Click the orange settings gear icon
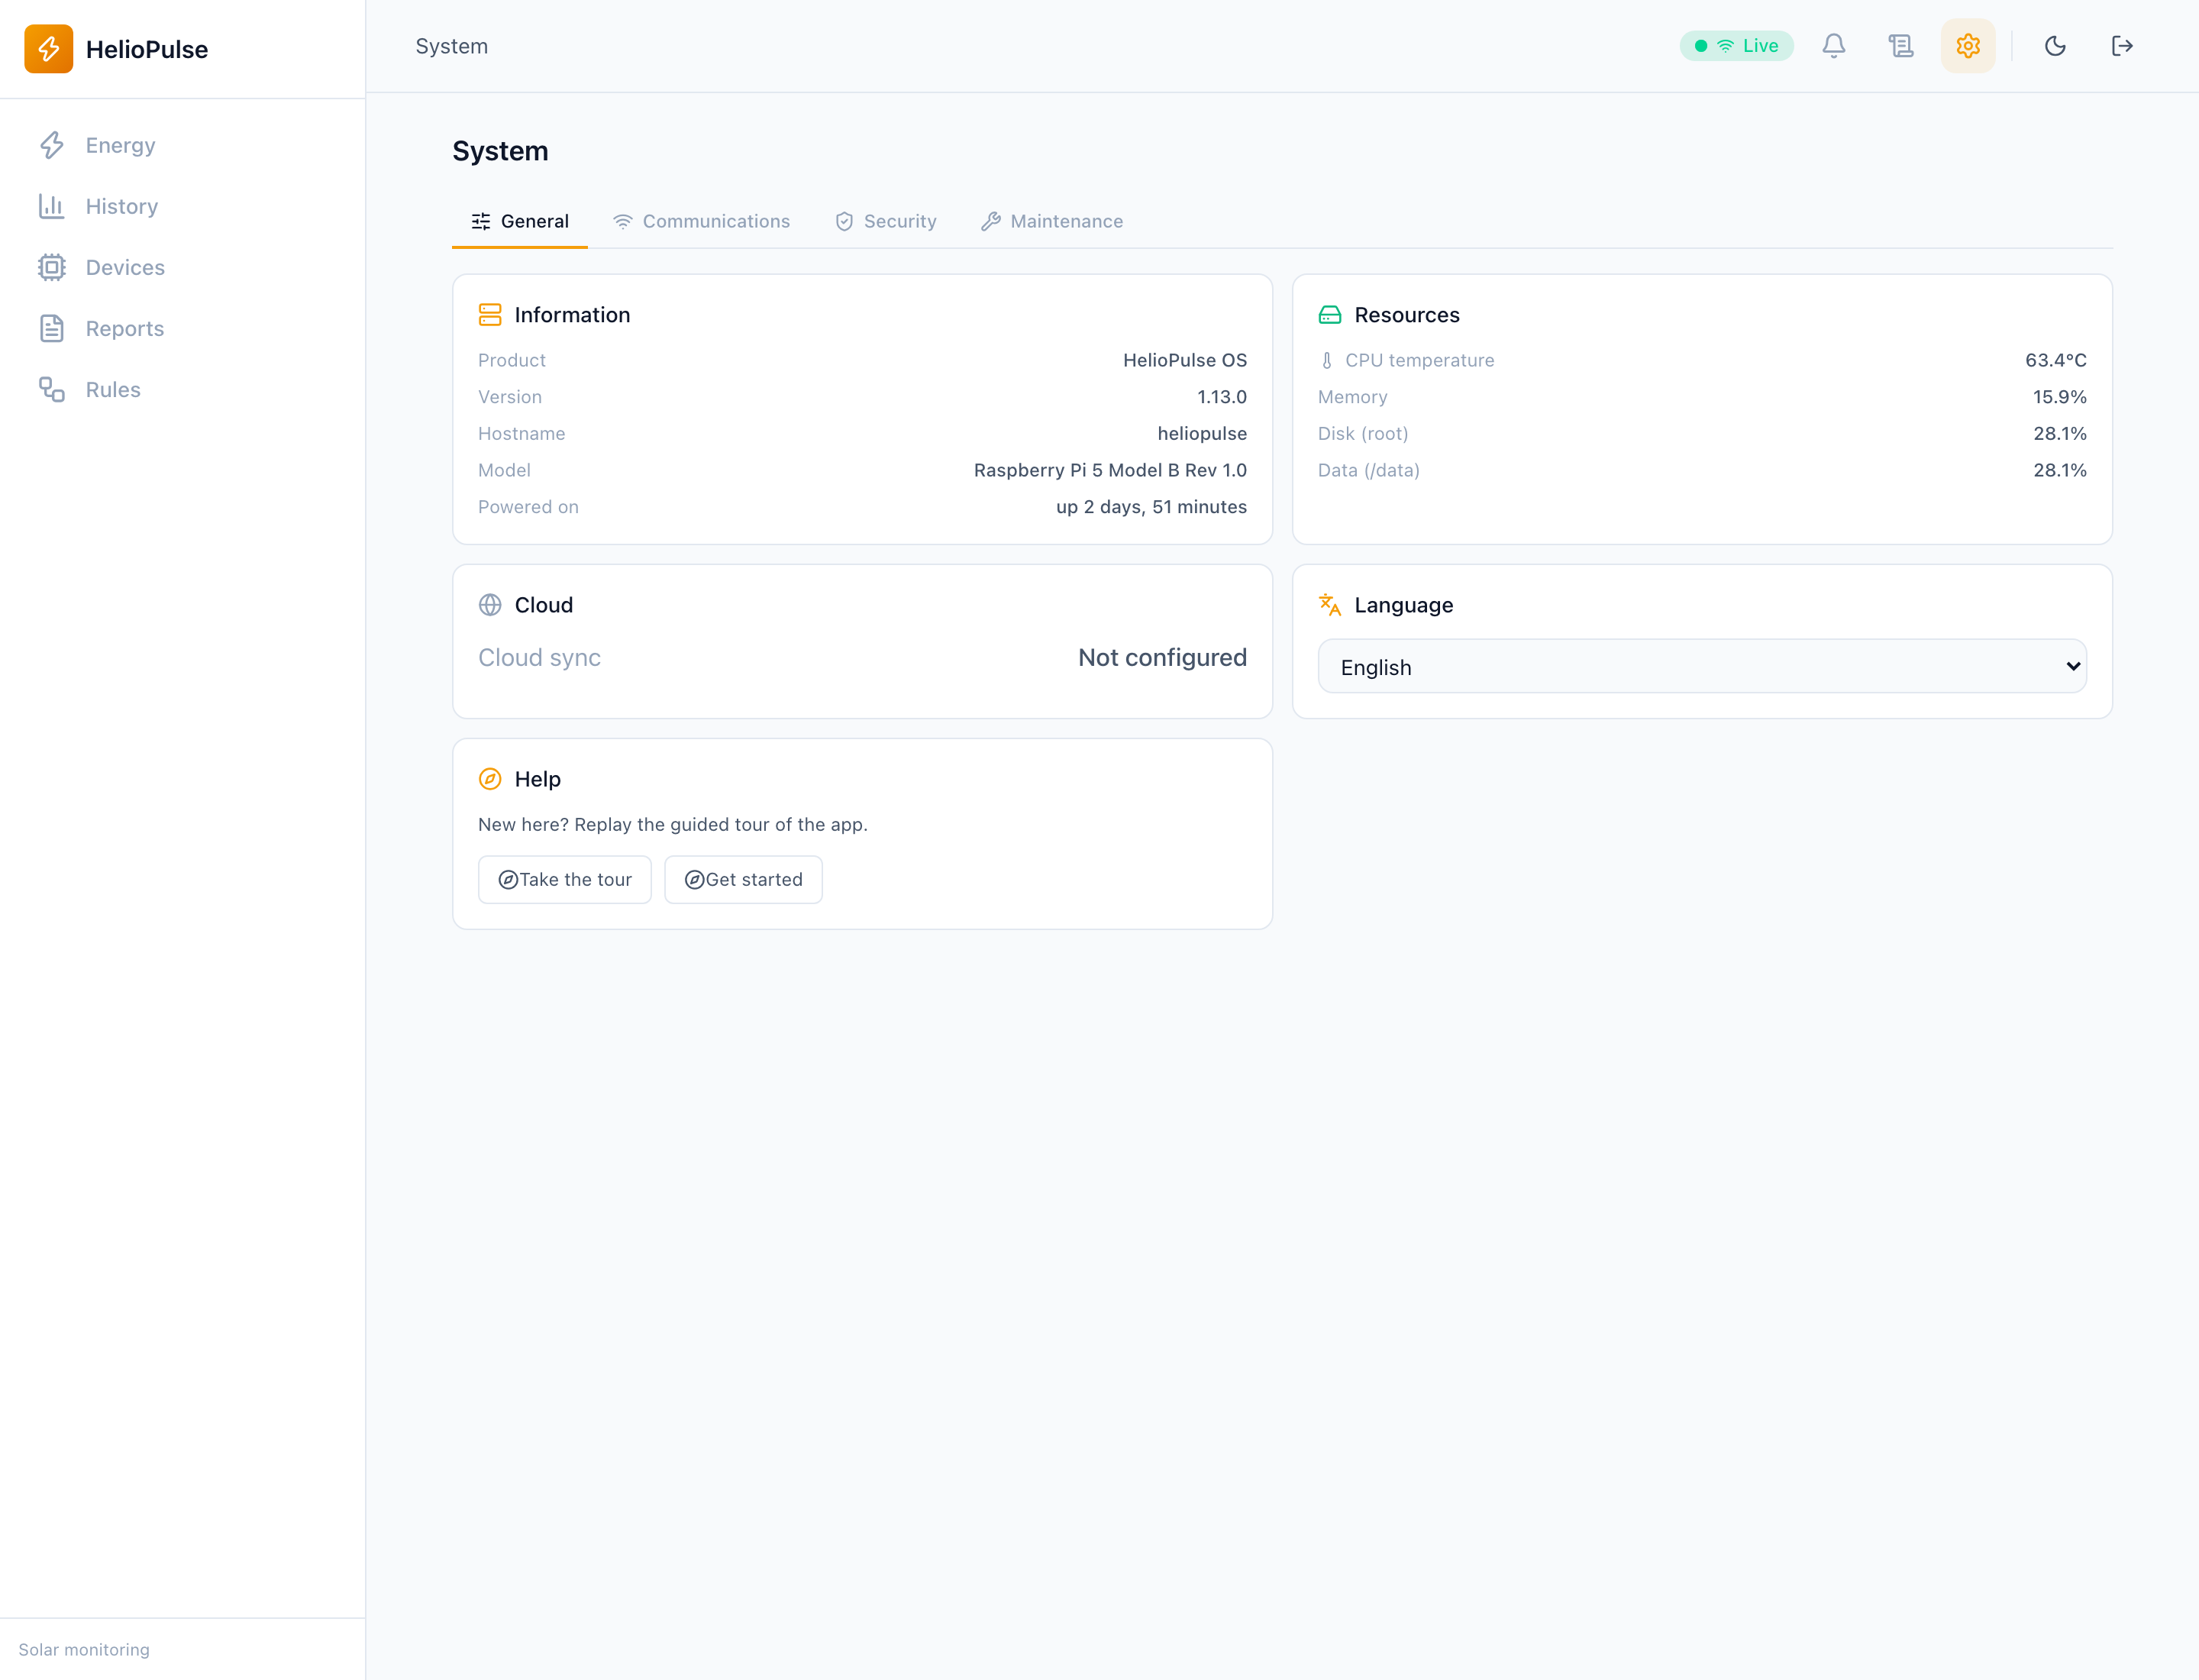 [x=1967, y=46]
